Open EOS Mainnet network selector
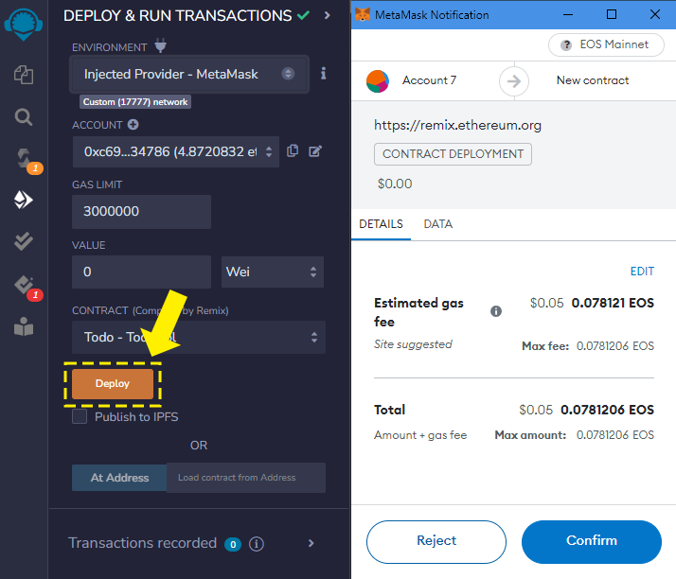 [606, 44]
